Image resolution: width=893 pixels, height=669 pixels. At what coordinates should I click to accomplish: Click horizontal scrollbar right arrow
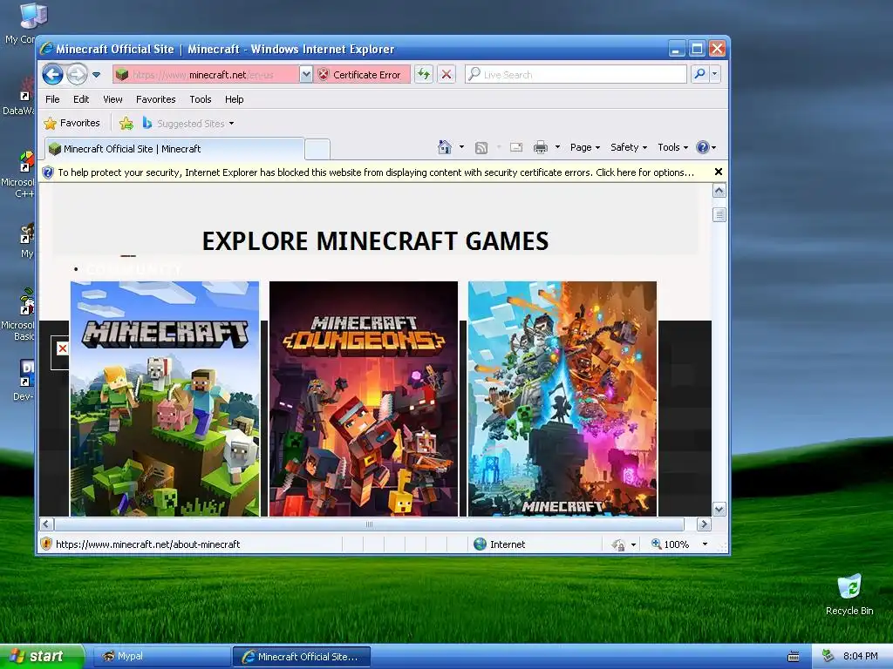coord(704,524)
